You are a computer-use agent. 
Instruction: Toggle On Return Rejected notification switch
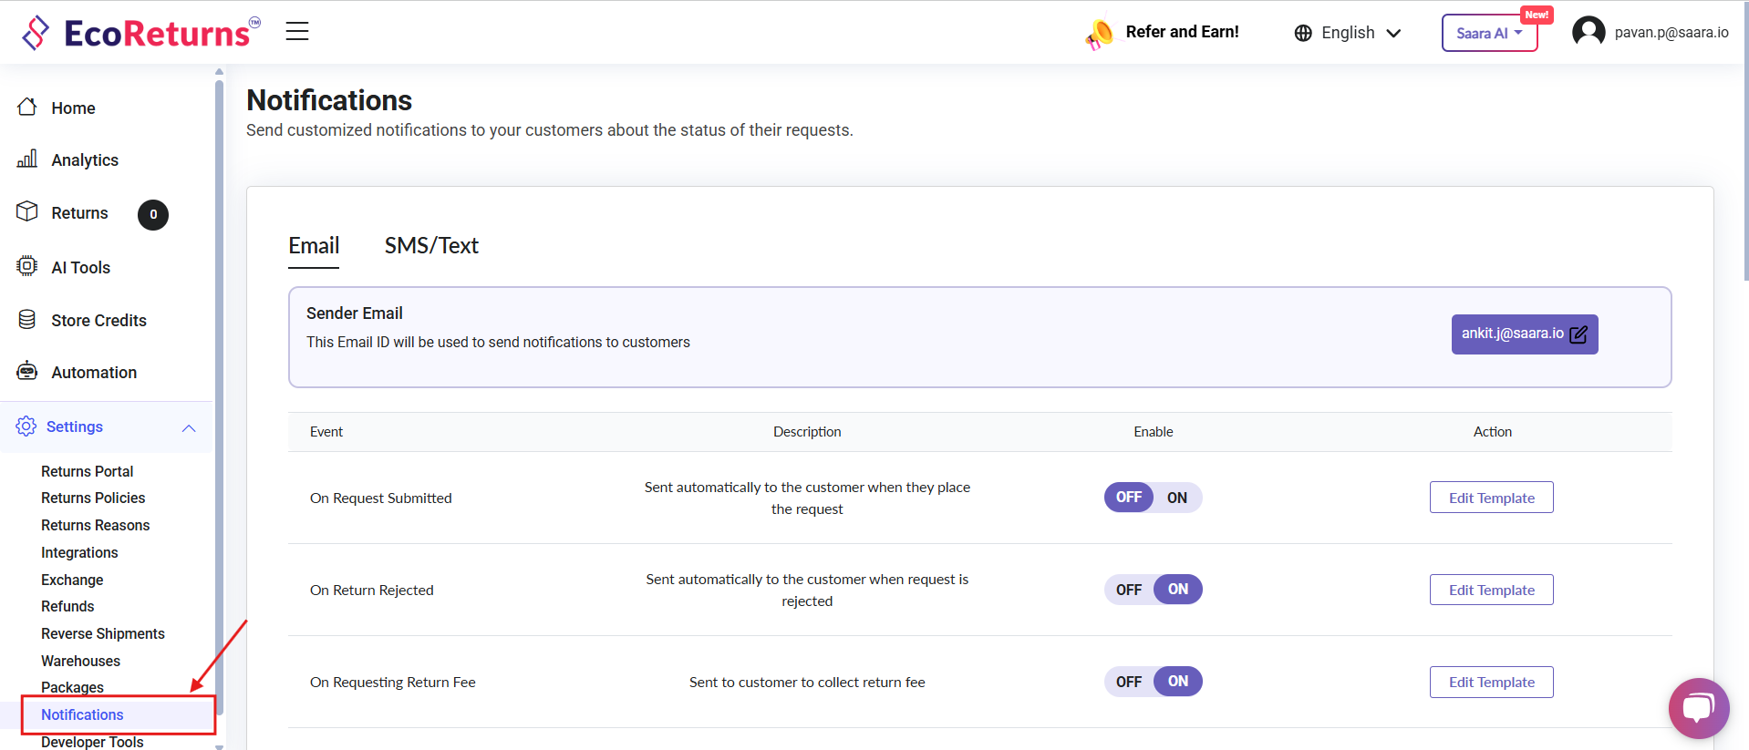[x=1153, y=590]
